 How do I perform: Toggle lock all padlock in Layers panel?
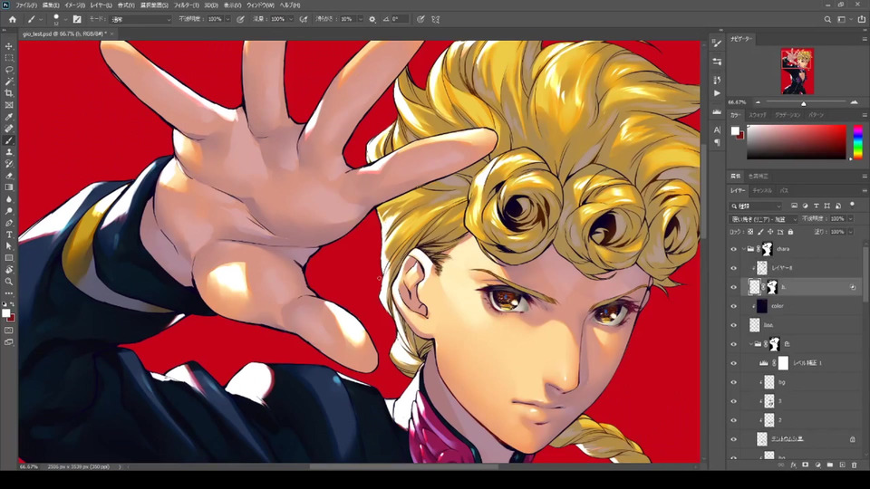tap(790, 233)
